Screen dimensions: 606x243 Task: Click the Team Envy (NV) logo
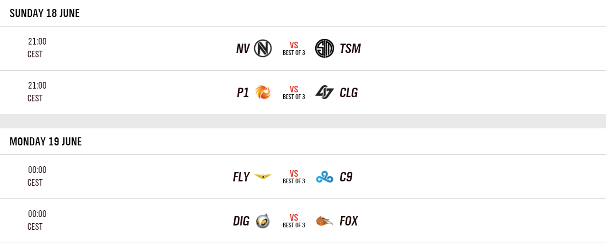(263, 48)
